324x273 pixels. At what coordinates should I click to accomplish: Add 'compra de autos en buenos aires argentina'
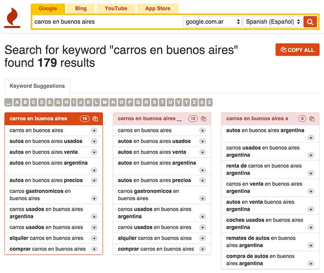[311, 263]
